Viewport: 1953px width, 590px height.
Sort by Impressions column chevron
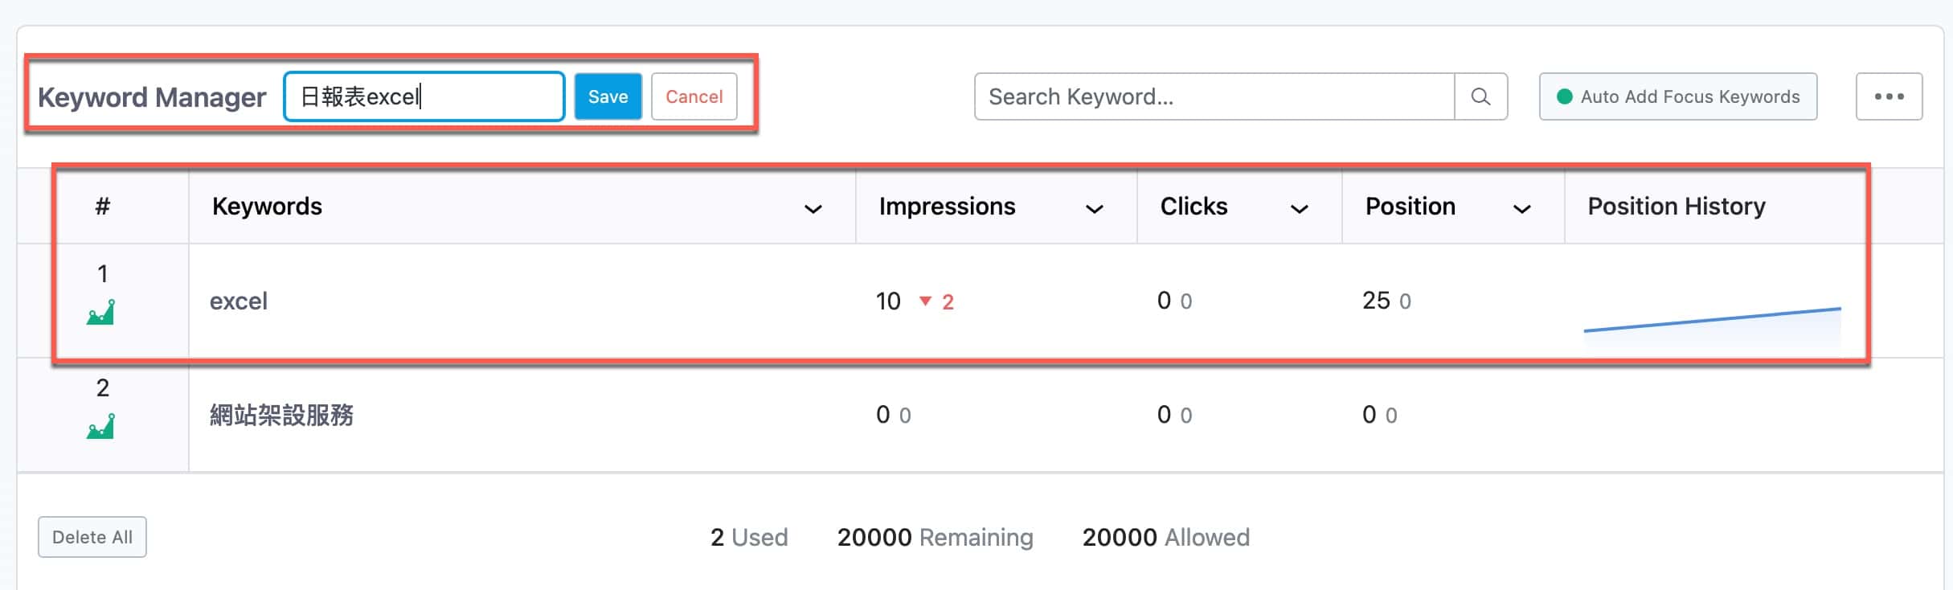(x=1094, y=209)
